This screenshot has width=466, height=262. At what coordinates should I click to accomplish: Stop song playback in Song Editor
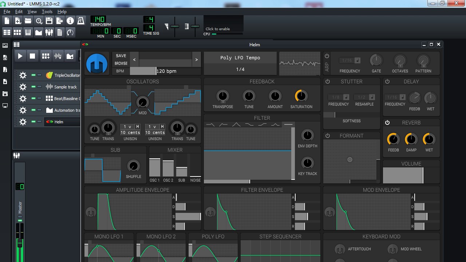coord(32,56)
